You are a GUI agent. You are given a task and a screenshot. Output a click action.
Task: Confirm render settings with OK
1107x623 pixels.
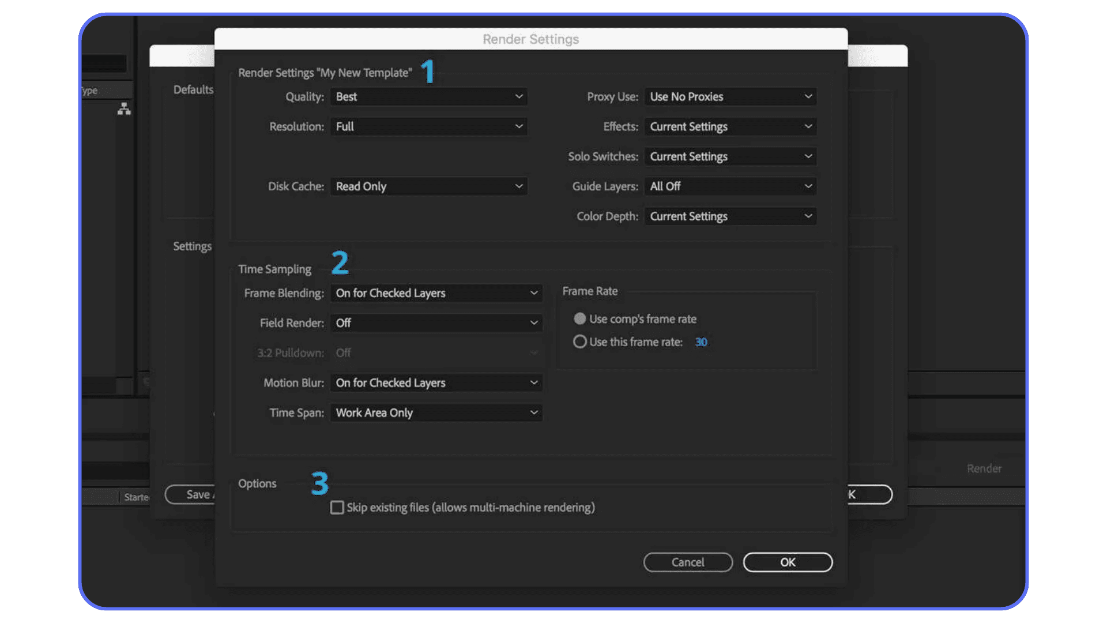(788, 562)
